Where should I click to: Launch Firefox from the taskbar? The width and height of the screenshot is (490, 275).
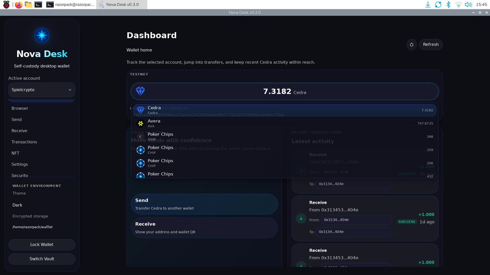click(18, 4)
